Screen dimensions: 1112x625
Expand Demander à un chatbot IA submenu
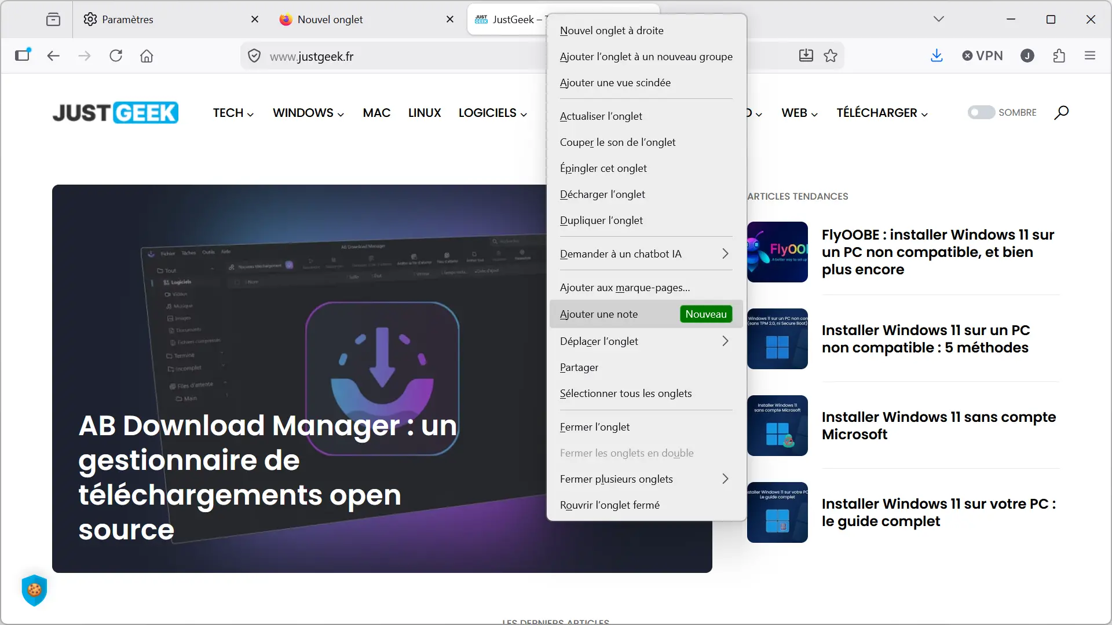click(646, 253)
